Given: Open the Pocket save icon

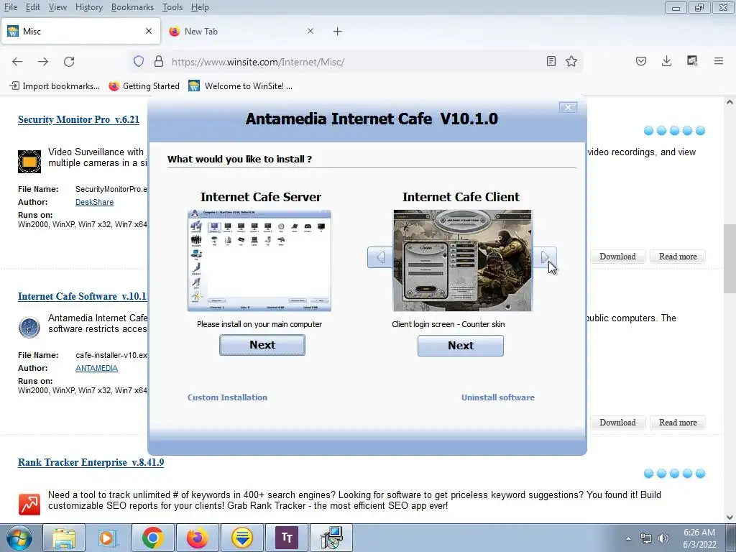Looking at the screenshot, I should click(x=641, y=61).
